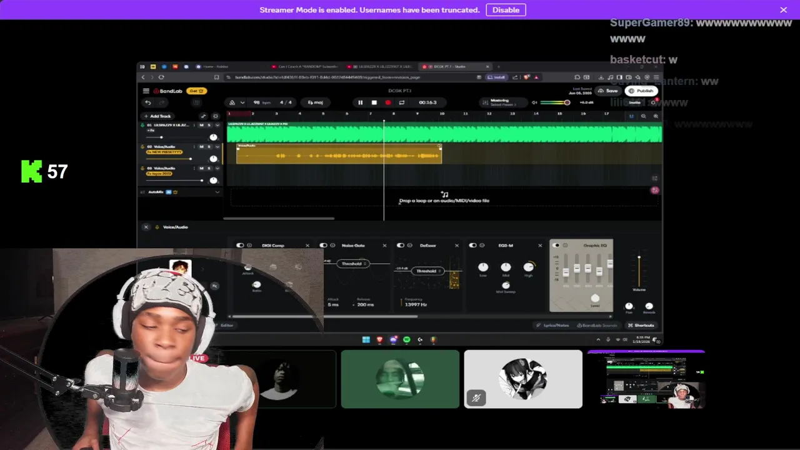
Task: Close the Voice/Audio effects panel
Action: [146, 227]
